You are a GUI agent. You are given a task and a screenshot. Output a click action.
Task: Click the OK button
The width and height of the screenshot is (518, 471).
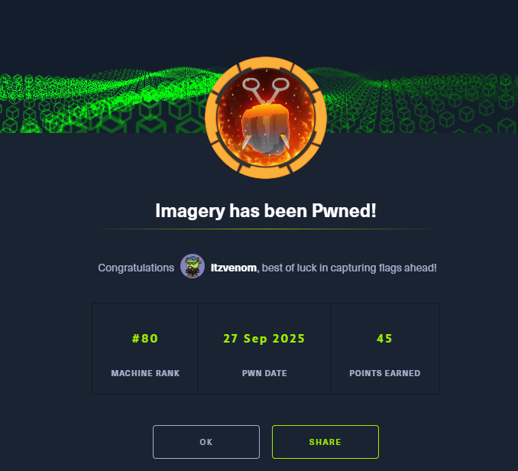coord(206,442)
